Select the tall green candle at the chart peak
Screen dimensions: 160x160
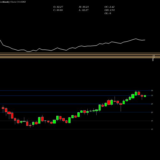tap(136, 93)
